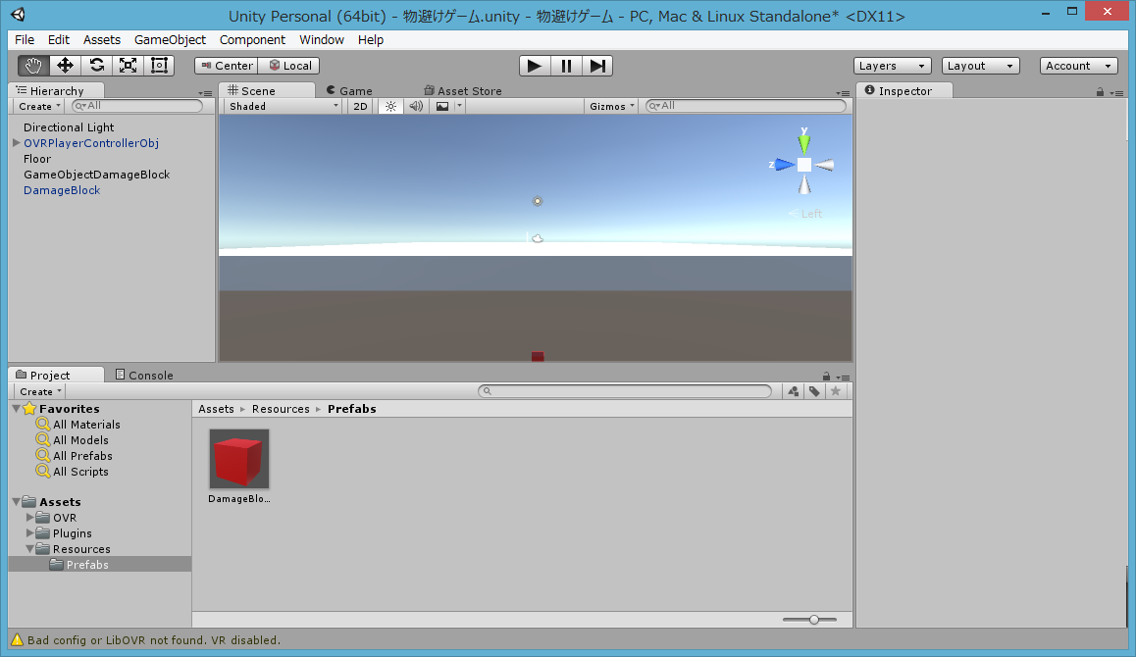This screenshot has width=1136, height=657.
Task: Expand the OVR folder
Action: coord(29,517)
